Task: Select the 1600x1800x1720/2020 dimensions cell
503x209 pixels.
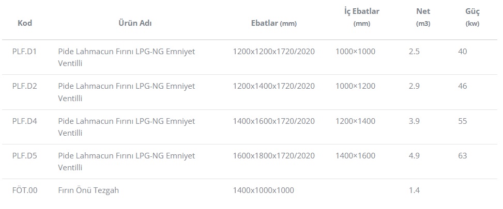Action: pos(274,156)
